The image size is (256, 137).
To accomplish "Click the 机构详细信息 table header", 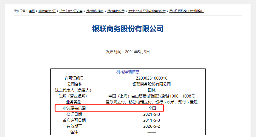I will pos(128,72).
